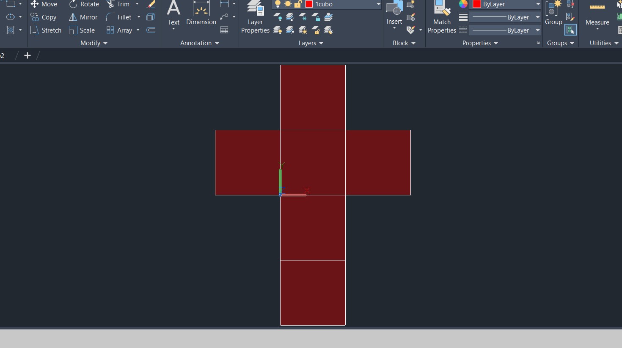Screen dimensions: 622x348
Task: Expand the Utilities panel
Action: (x=604, y=43)
